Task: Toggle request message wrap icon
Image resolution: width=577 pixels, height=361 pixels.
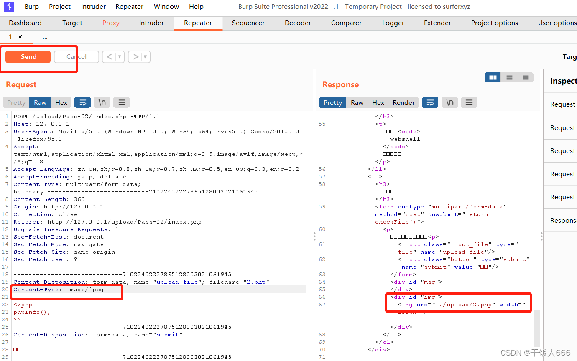Action: pos(82,102)
